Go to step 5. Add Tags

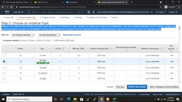point(78,18)
